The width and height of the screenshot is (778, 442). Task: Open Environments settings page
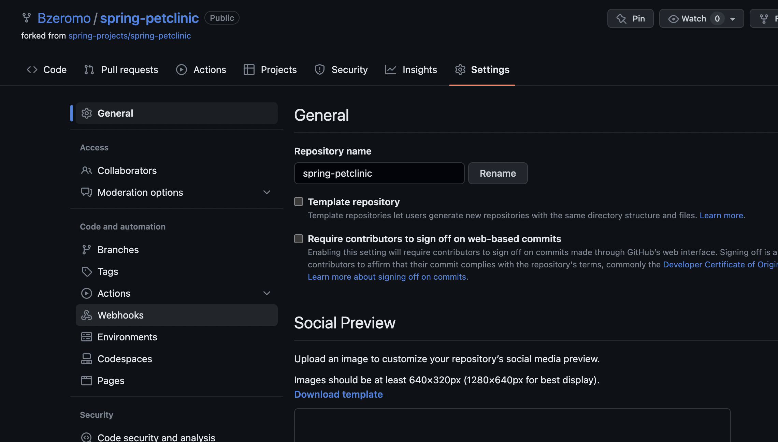pyautogui.click(x=177, y=337)
